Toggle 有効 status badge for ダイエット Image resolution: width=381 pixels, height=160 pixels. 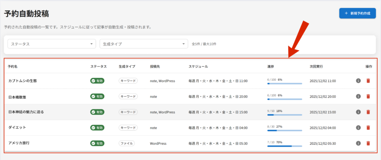(97, 128)
